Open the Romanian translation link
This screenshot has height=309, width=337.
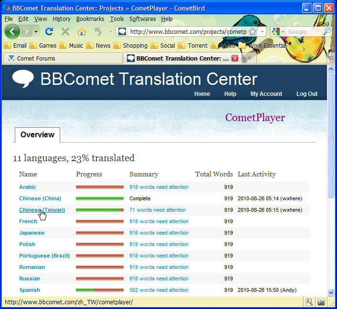pos(32,267)
